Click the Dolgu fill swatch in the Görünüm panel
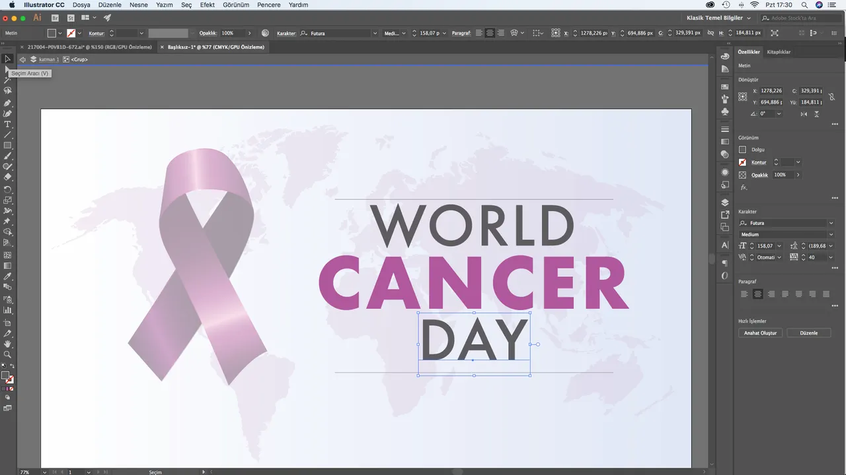846x475 pixels. [742, 150]
